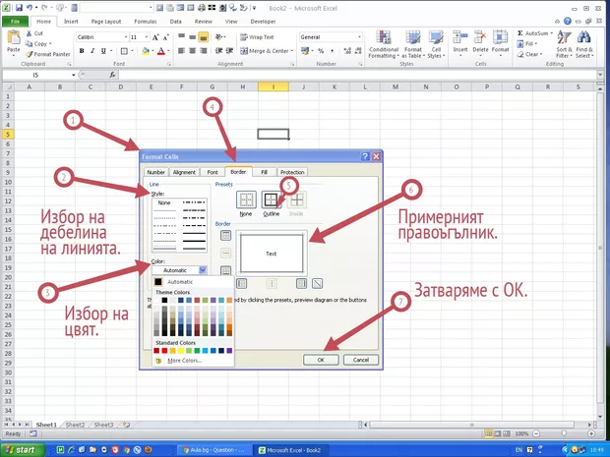Click the Center align icon
The image size is (610, 457).
tap(192, 51)
